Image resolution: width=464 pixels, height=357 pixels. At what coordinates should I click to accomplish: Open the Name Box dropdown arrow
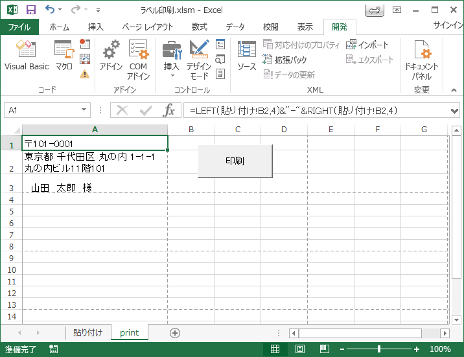[84, 109]
